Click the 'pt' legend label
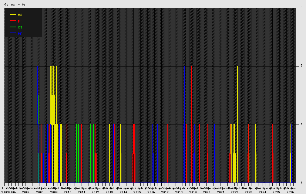The image size is (306, 194). pos(20,21)
